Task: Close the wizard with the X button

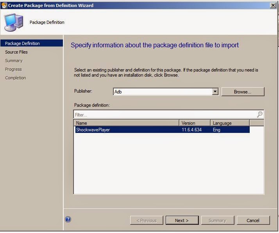Action: 273,5
